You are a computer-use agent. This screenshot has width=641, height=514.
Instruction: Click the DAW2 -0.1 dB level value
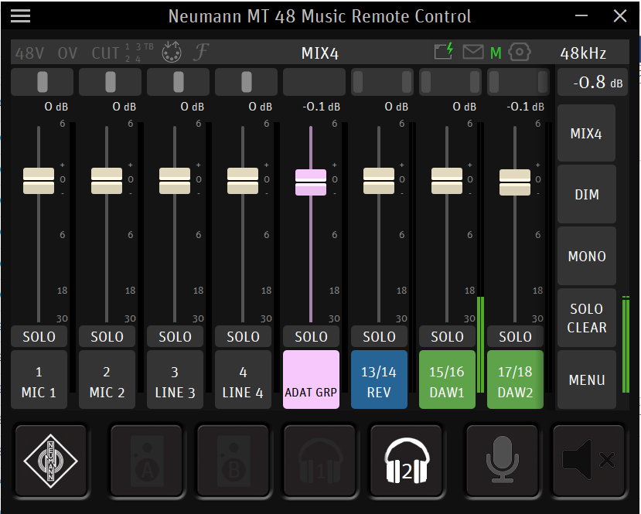(525, 107)
